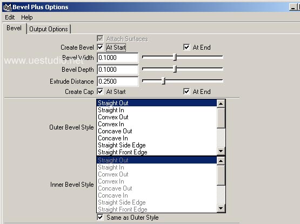Click the Bevel Depth slider handle
300x224 pixels.
click(175, 69)
